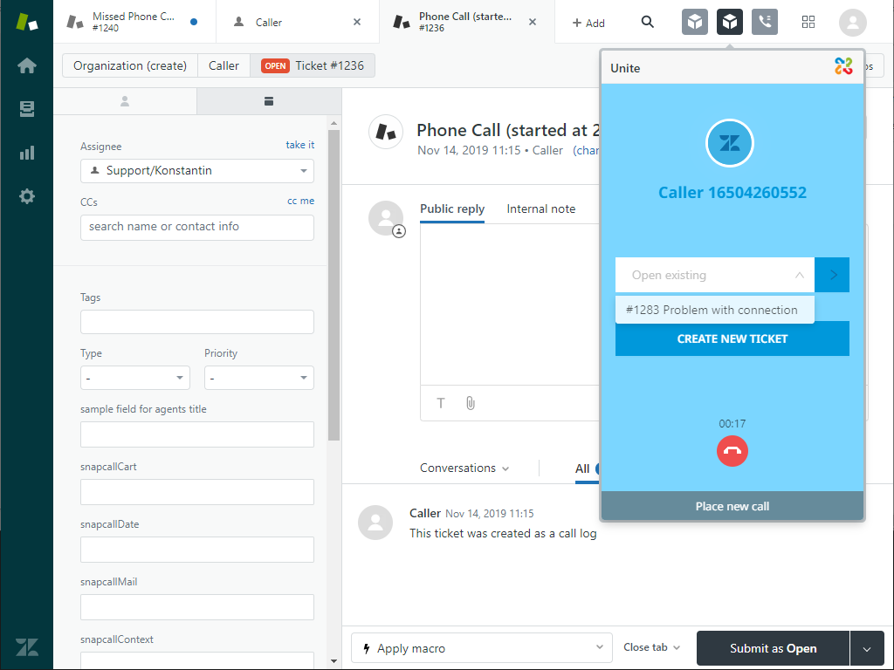The width and height of the screenshot is (894, 670).
Task: Open the Zendesk products grid icon
Action: 808,23
